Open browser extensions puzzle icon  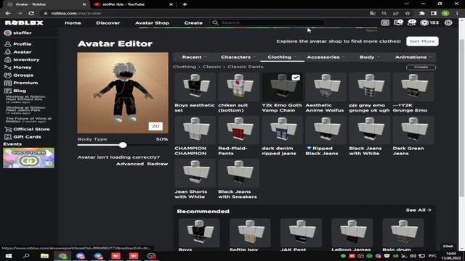422,13
